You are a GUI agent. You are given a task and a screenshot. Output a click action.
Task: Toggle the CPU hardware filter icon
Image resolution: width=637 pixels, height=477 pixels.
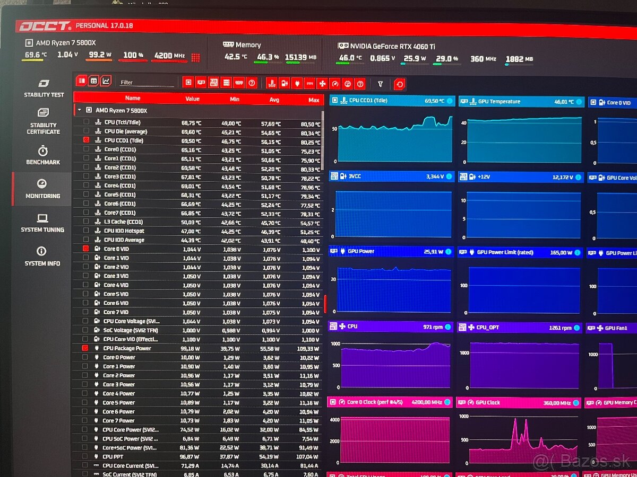point(188,83)
